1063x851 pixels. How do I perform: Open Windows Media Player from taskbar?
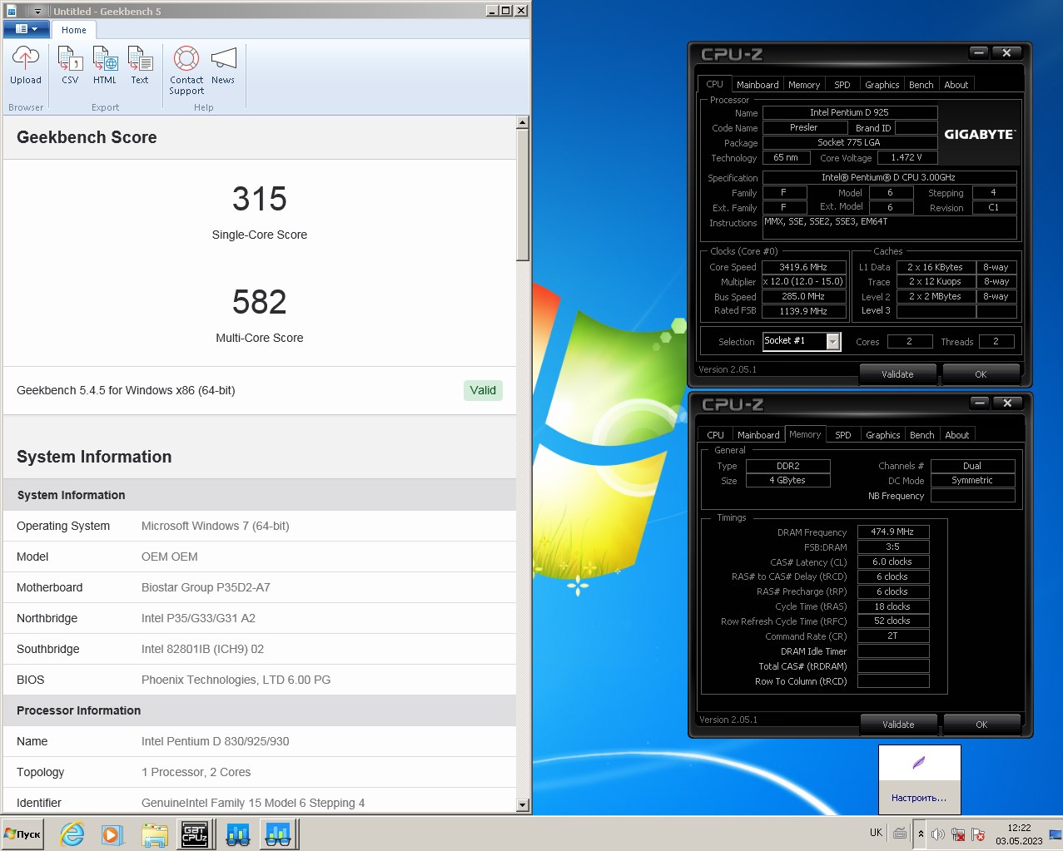coord(113,834)
